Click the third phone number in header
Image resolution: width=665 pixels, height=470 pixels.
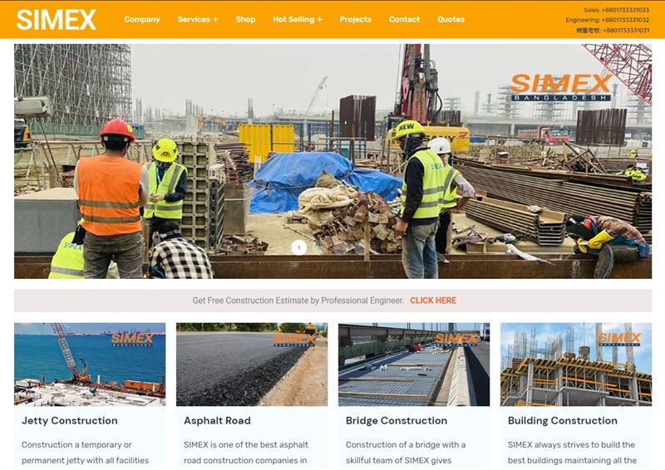click(613, 30)
